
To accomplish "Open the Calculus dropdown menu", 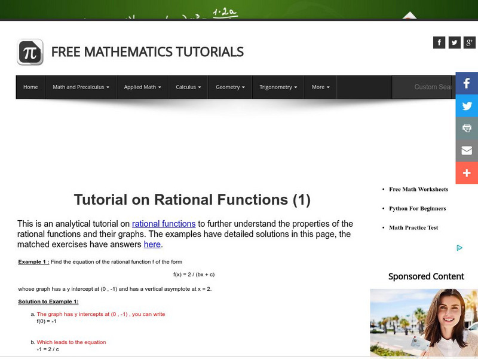I will pyautogui.click(x=188, y=87).
